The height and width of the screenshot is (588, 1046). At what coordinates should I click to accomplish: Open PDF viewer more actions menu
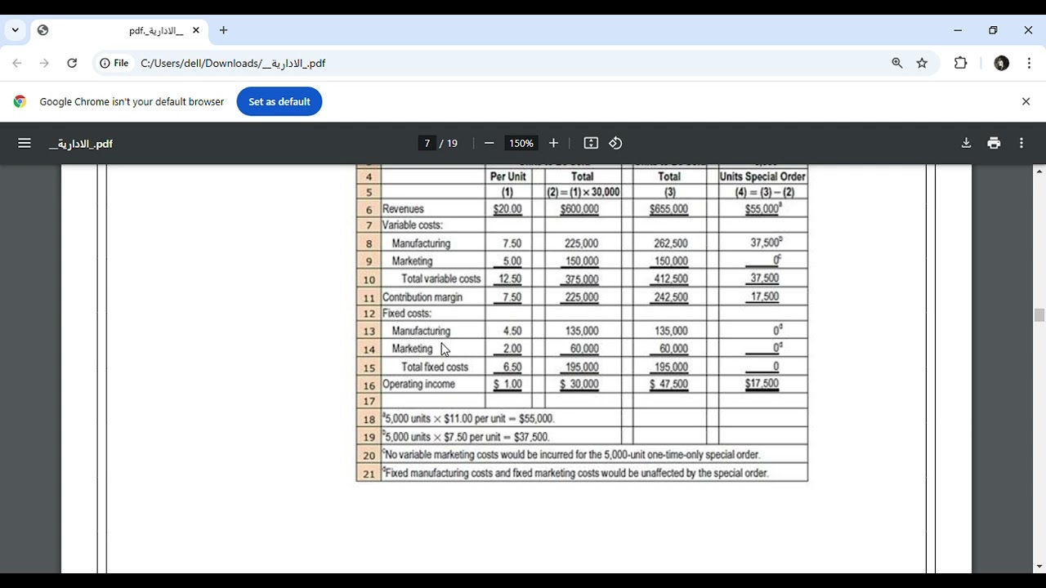pos(1021,143)
